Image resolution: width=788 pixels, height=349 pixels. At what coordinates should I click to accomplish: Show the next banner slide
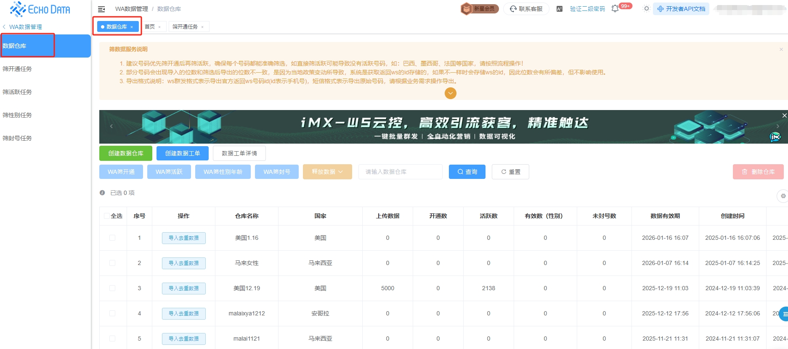777,126
